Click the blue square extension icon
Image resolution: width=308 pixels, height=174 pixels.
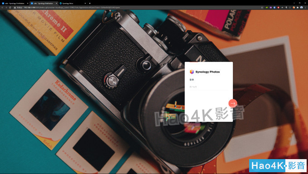[x=274, y=7]
